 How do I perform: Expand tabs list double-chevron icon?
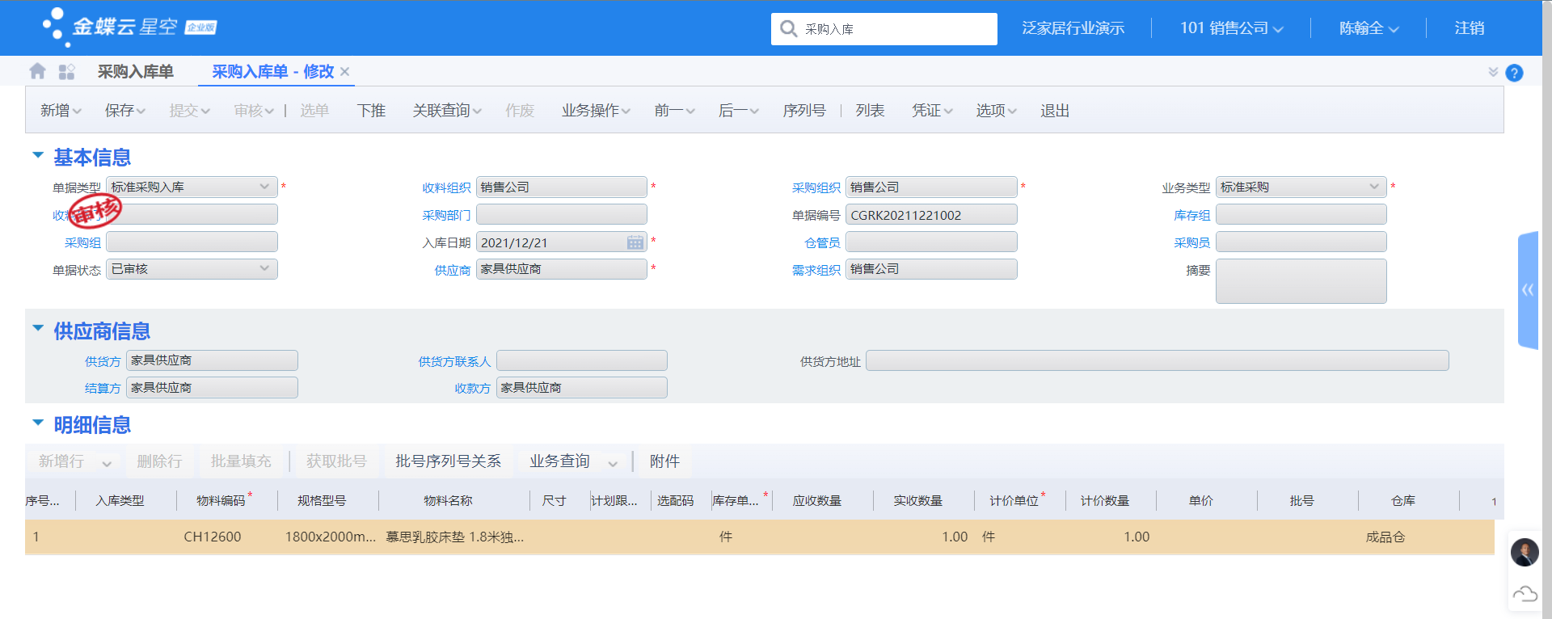(1493, 72)
